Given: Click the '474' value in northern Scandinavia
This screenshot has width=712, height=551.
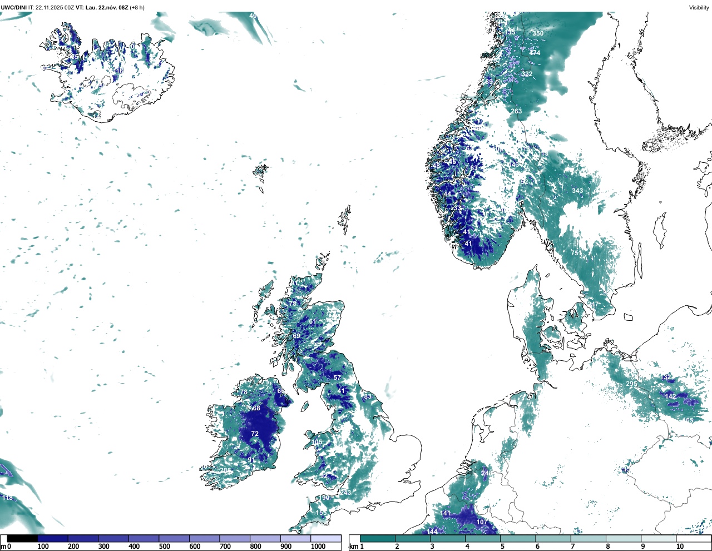Looking at the screenshot, I should coord(535,53).
